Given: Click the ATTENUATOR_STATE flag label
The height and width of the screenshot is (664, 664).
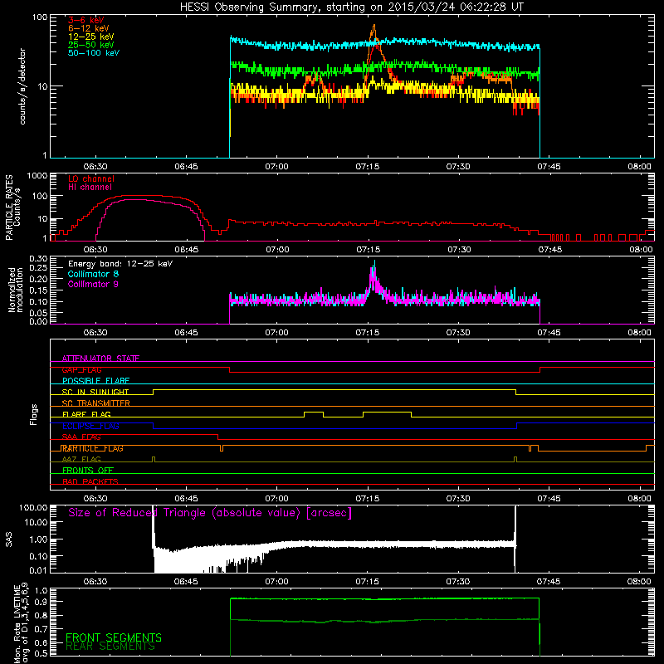Looking at the screenshot, I should pyautogui.click(x=100, y=359).
